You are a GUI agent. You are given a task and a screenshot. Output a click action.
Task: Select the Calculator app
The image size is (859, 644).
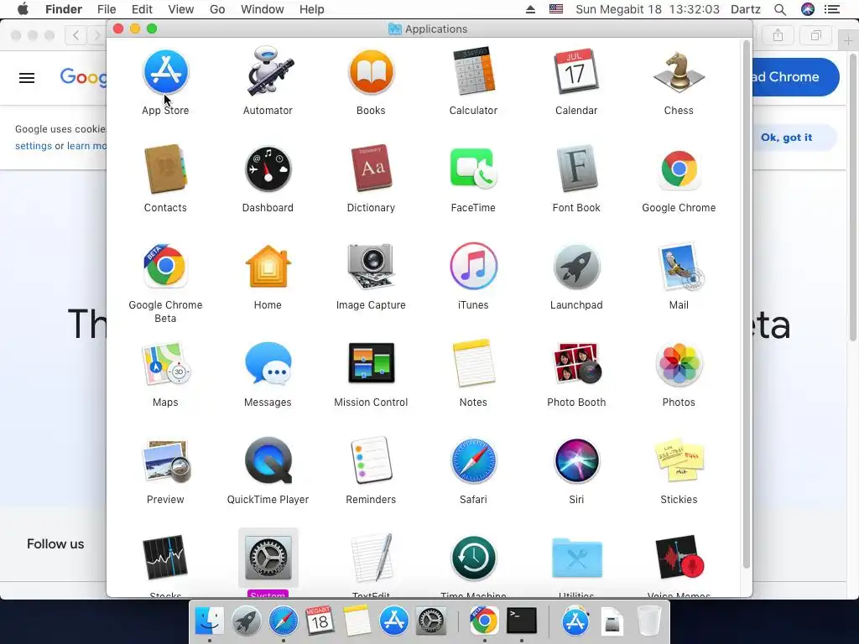pos(473,72)
